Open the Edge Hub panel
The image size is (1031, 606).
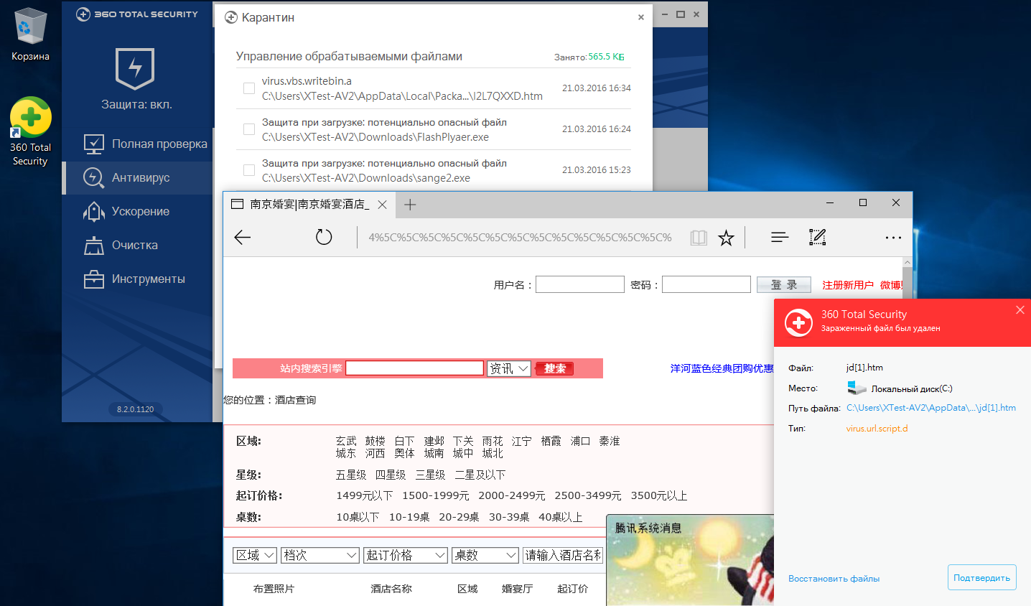780,237
